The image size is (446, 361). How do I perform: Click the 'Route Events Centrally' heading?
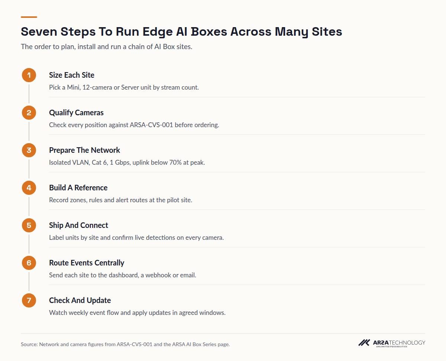[87, 263]
